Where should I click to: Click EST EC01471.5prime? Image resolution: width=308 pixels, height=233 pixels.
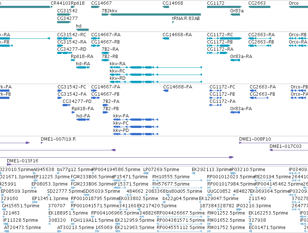click(x=251, y=231)
